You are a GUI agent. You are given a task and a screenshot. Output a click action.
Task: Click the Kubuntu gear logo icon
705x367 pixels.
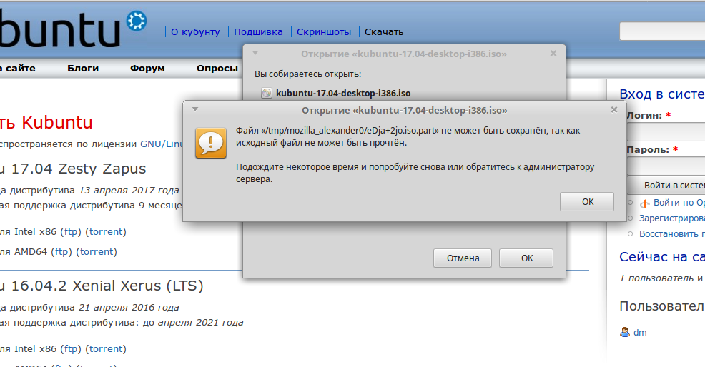point(137,21)
